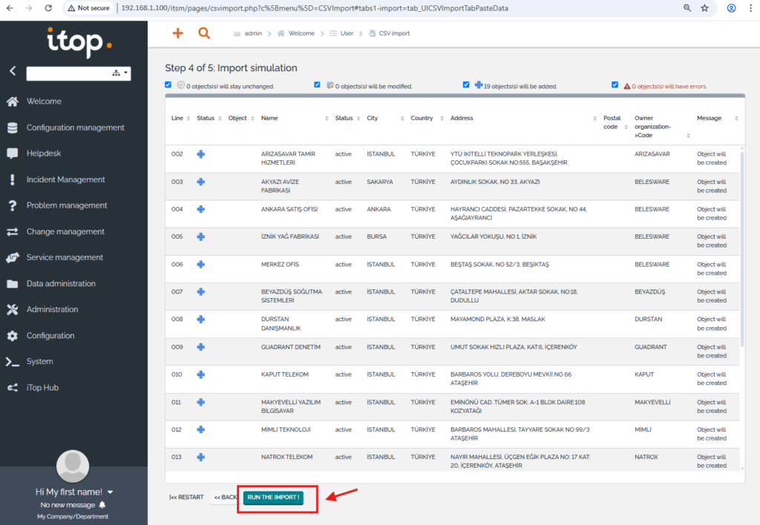Image resolution: width=760 pixels, height=525 pixels.
Task: Open the orange magnifier search icon
Action: click(204, 33)
